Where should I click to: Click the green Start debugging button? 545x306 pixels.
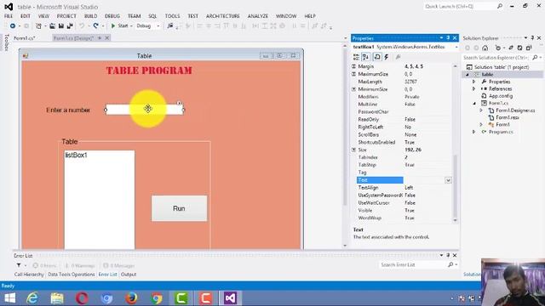point(119,26)
